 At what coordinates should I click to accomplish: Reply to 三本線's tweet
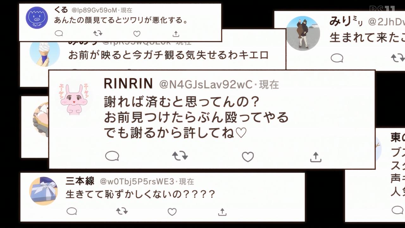coord(72,211)
